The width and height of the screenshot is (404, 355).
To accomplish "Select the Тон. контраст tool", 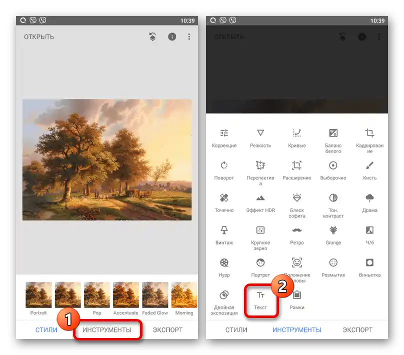I will tap(333, 205).
